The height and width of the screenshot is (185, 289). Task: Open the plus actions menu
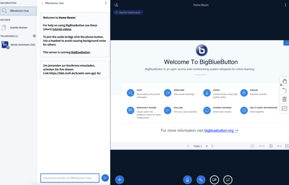(120, 180)
